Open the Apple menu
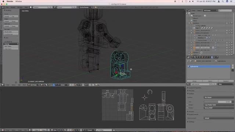The height and width of the screenshot is (132, 235). [x=3, y=1]
